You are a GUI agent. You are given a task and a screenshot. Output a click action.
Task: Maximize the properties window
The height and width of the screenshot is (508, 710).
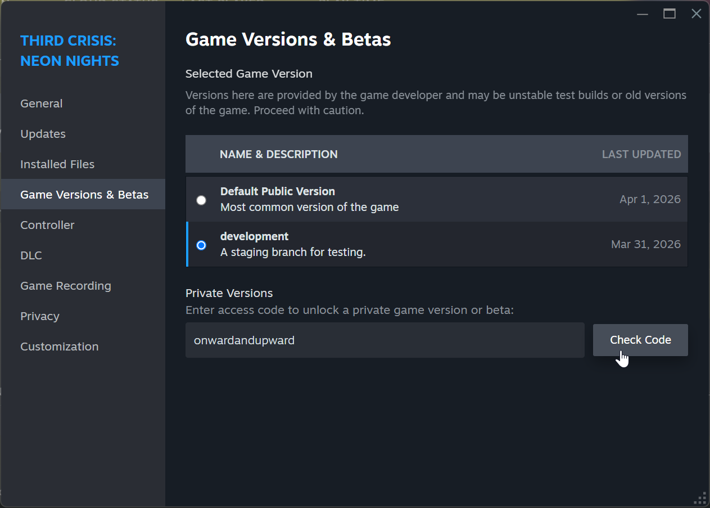point(669,14)
